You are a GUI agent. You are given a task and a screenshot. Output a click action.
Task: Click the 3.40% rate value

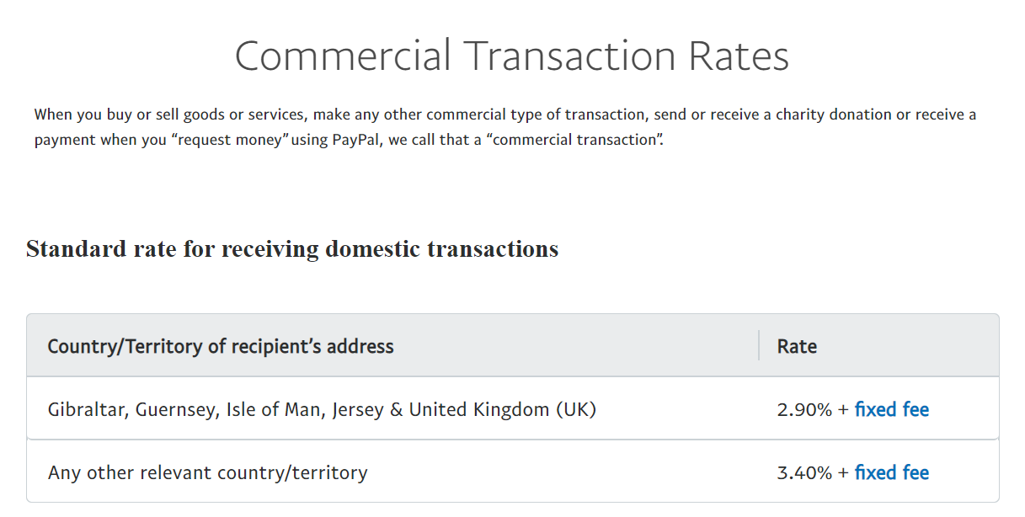tap(804, 473)
